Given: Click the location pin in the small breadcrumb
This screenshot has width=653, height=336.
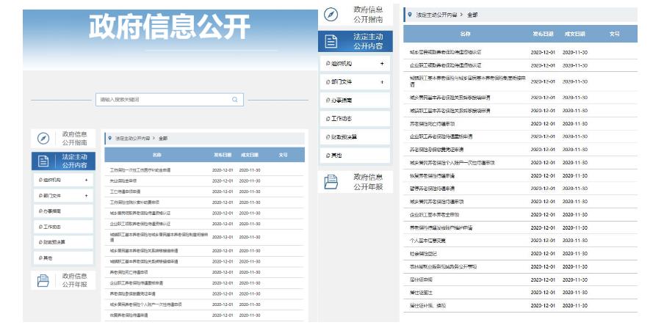Looking at the screenshot, I should (110, 138).
